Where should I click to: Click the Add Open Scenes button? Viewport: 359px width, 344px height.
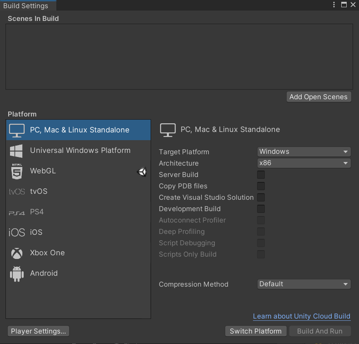click(319, 97)
